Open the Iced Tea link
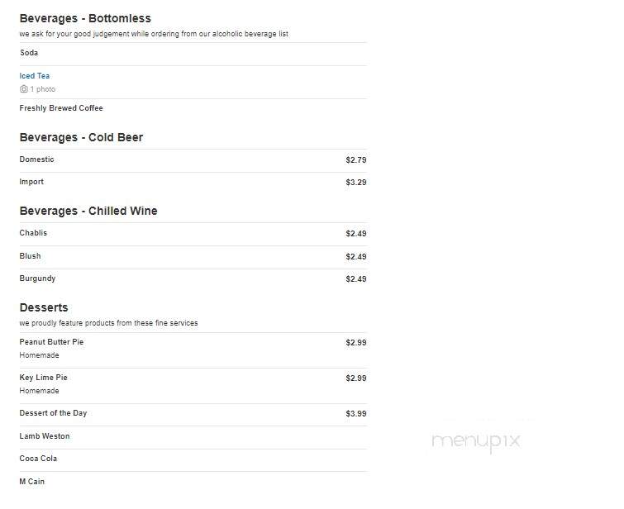 (x=35, y=76)
